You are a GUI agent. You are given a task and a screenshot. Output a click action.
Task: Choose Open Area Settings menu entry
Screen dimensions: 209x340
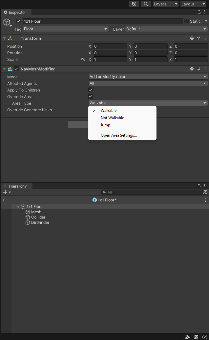point(122,135)
